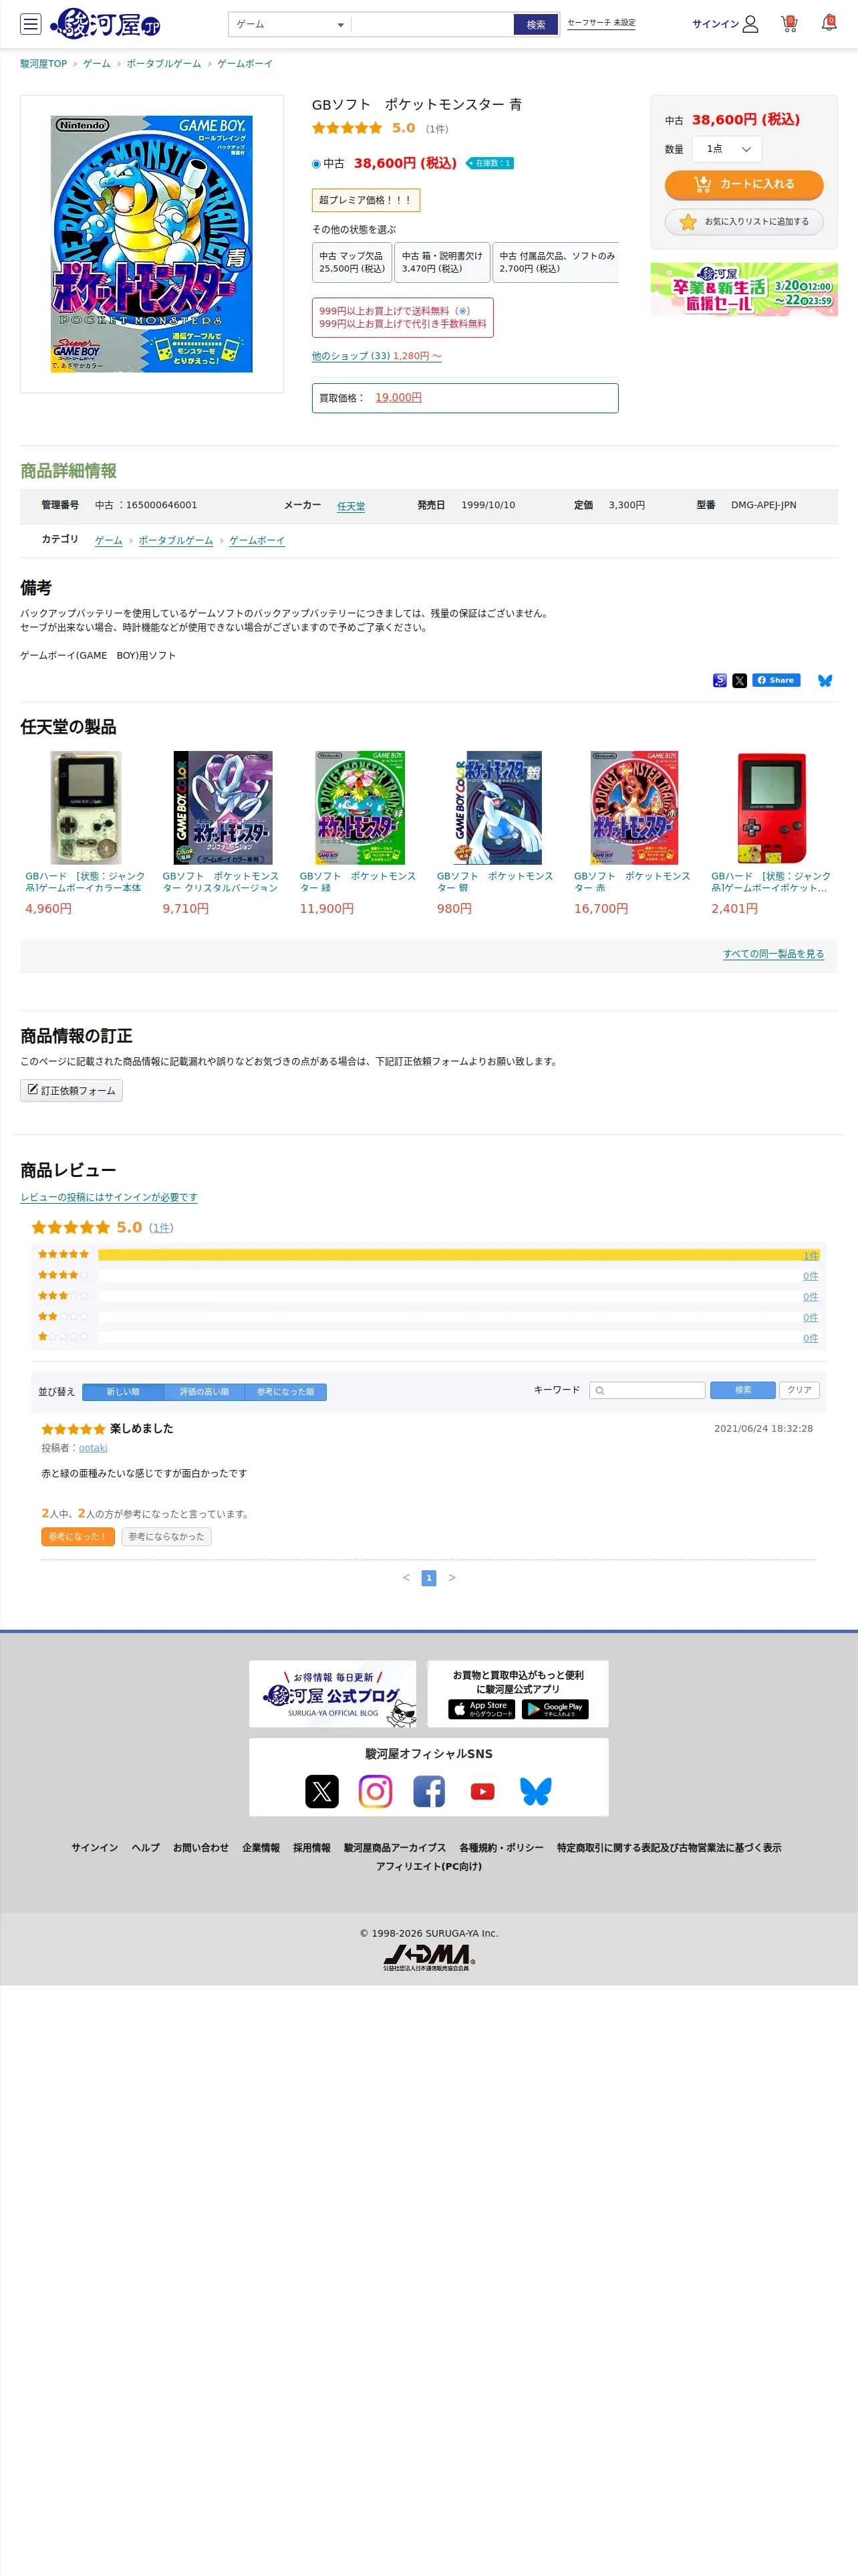Open ポケットモンスター 銀 product title link
The height and width of the screenshot is (2576, 858).
[x=494, y=882]
